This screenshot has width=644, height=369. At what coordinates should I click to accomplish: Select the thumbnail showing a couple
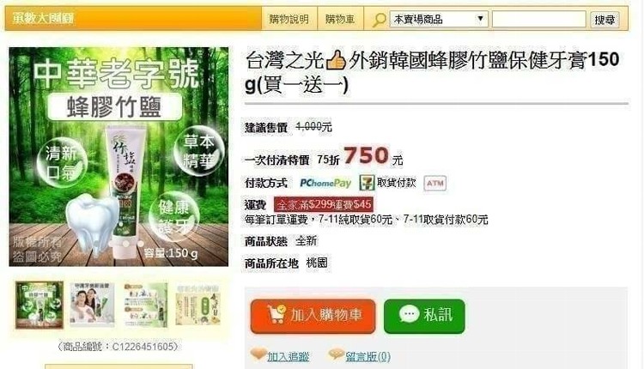92,305
